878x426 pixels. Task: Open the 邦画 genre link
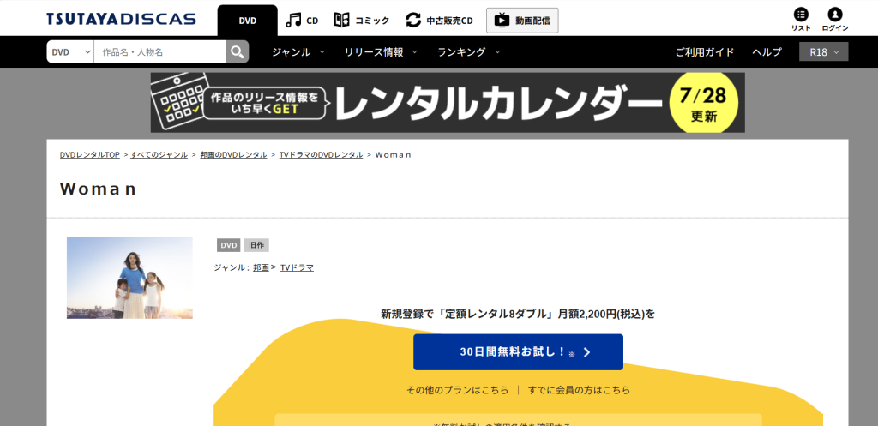pyautogui.click(x=261, y=268)
